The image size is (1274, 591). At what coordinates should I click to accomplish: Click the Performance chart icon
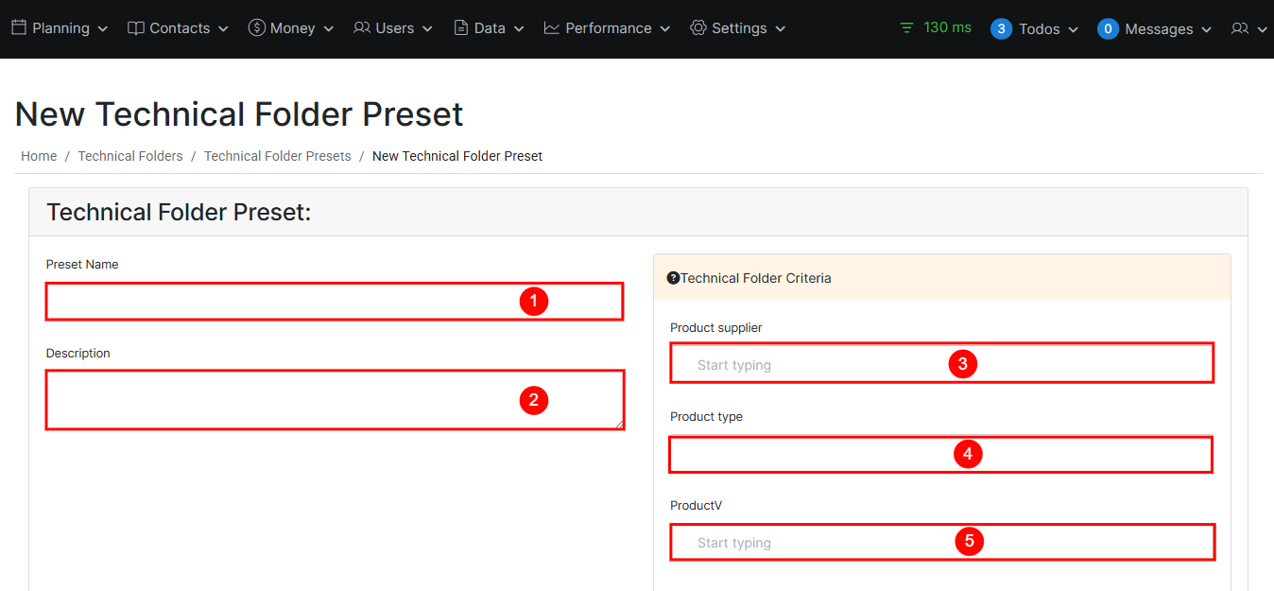click(x=552, y=28)
